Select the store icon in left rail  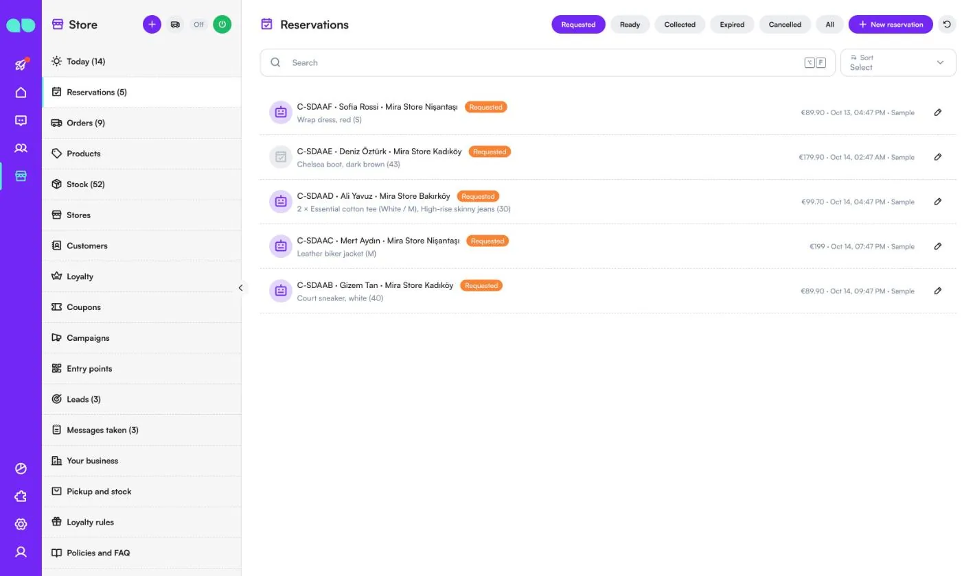21,176
